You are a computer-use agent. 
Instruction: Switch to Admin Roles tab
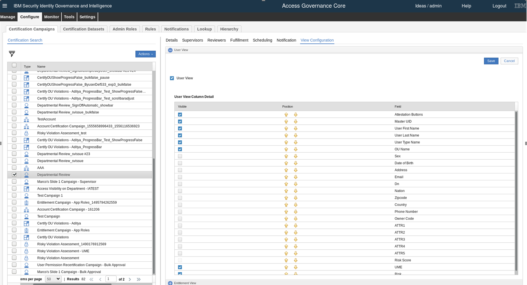125,29
